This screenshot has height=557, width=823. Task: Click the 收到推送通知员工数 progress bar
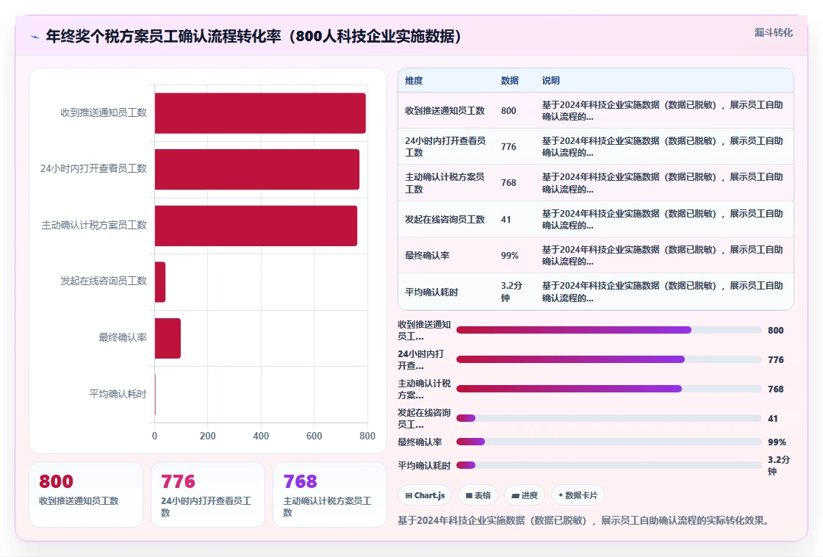point(609,330)
